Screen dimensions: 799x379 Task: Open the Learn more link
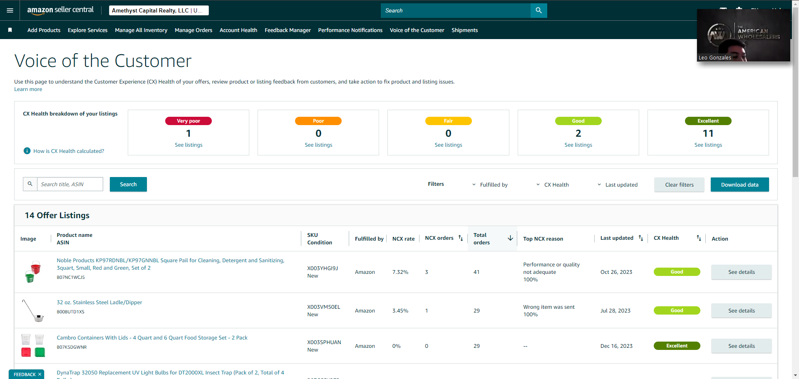[x=28, y=89]
